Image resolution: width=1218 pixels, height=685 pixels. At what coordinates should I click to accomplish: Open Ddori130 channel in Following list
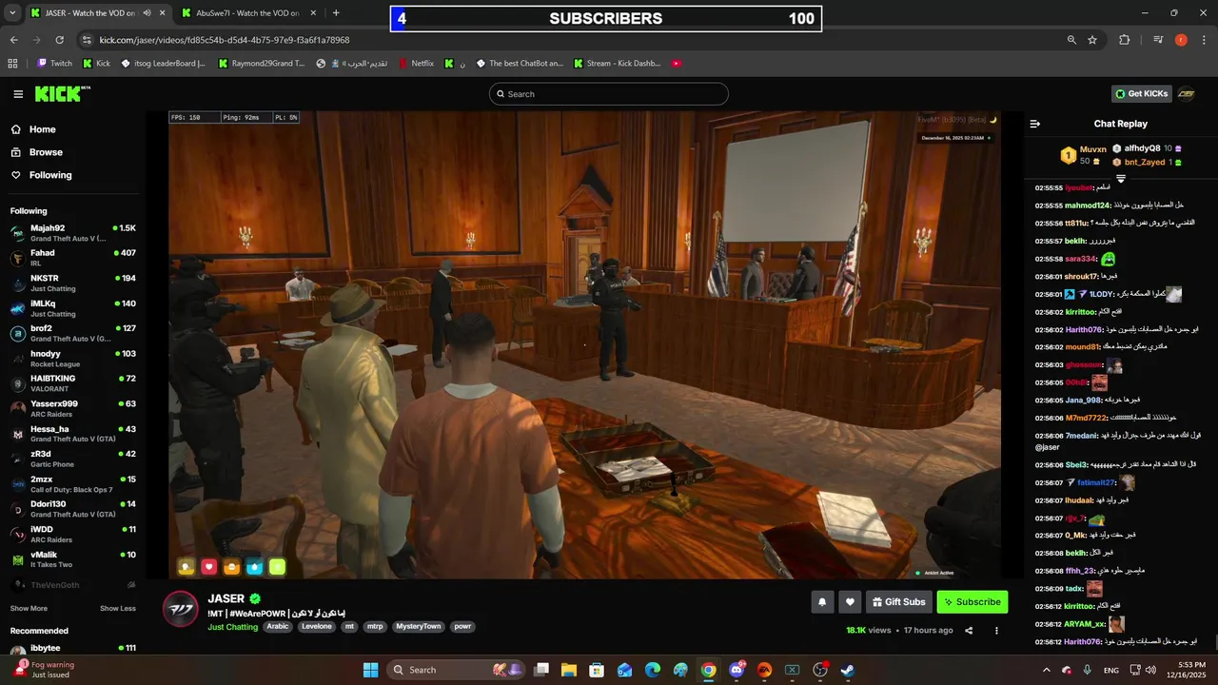pos(73,509)
